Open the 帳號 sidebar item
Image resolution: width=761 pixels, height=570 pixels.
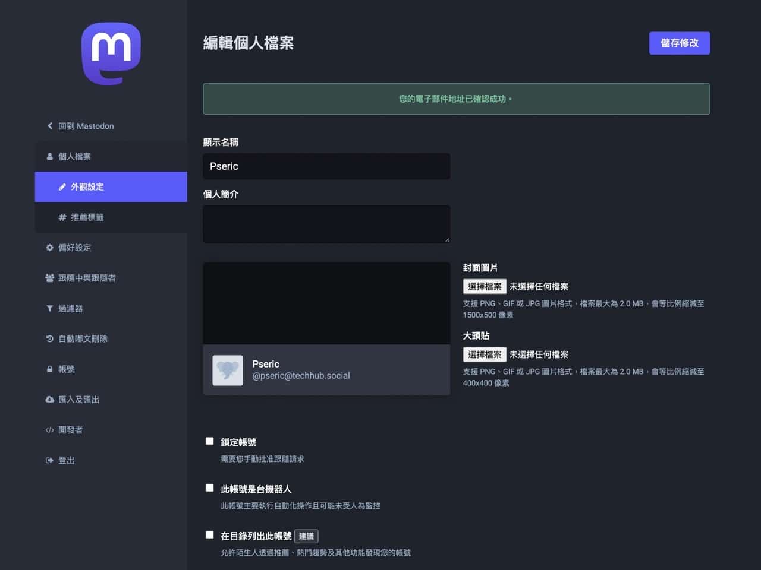(x=111, y=369)
